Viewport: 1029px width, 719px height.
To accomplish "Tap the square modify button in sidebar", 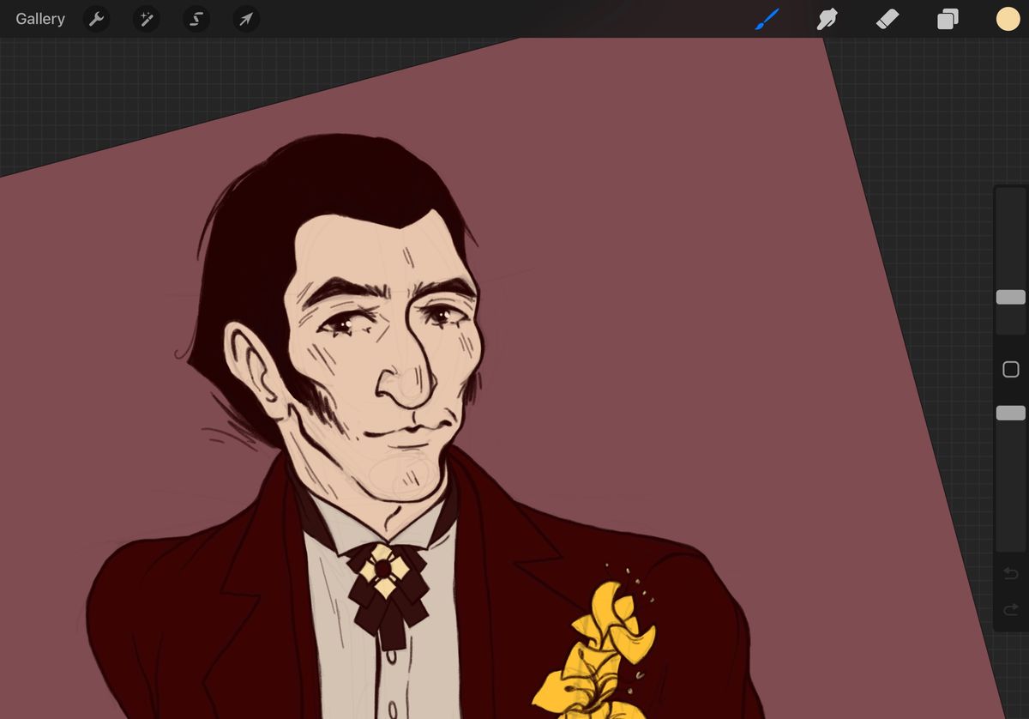I will (x=1010, y=369).
